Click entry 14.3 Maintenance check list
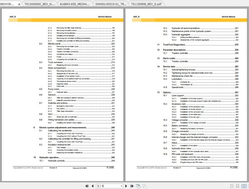 pyautogui.click(x=201, y=76)
